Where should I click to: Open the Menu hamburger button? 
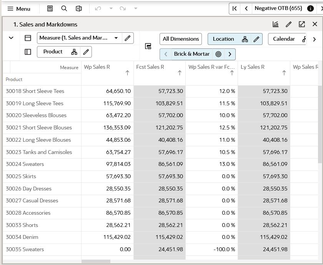(x=19, y=8)
